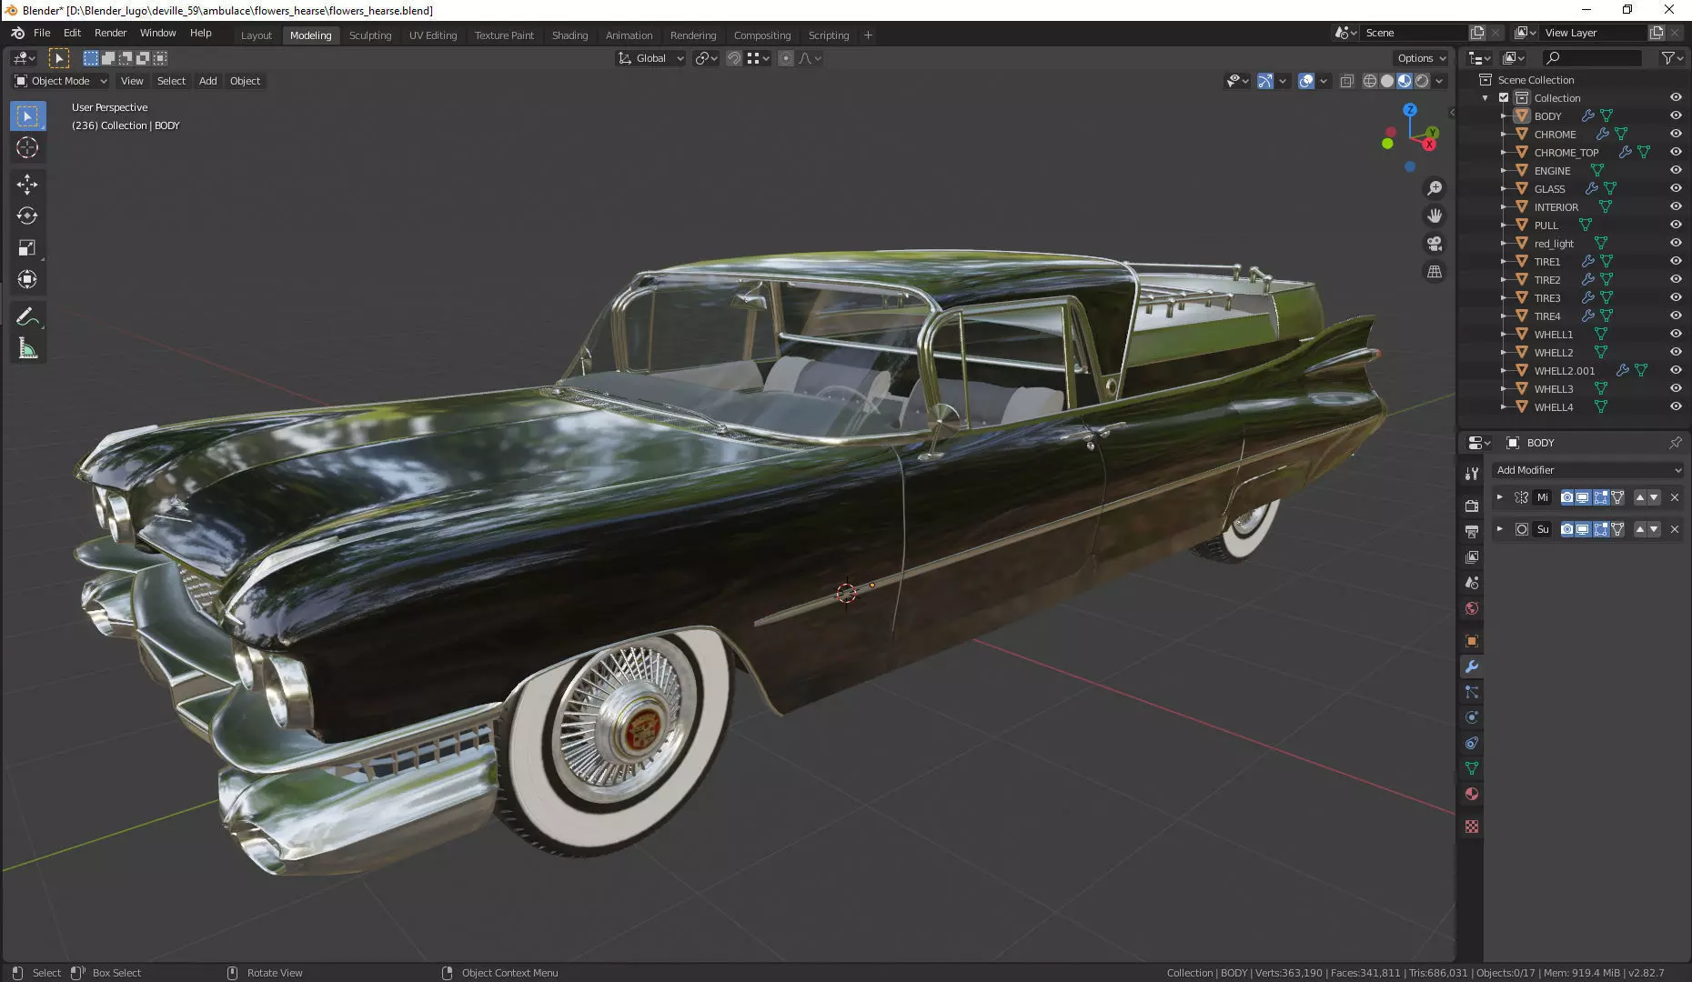Open the Add Modifier dropdown
The image size is (1692, 982).
point(1587,470)
